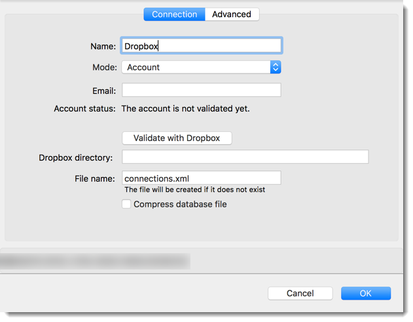Confirm with the OK button

[366, 293]
